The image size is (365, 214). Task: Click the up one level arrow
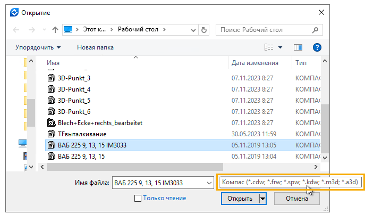point(55,30)
